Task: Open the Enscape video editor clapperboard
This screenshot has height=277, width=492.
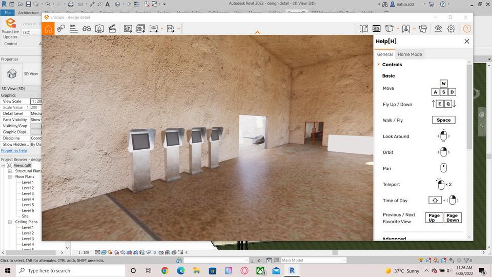Action: [112, 29]
